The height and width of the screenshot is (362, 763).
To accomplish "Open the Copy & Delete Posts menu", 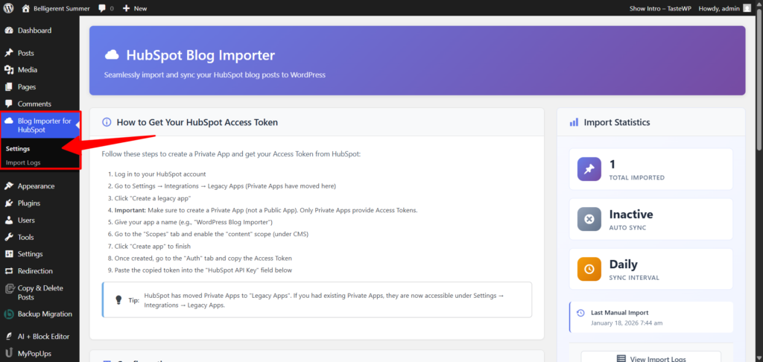I will [x=40, y=292].
